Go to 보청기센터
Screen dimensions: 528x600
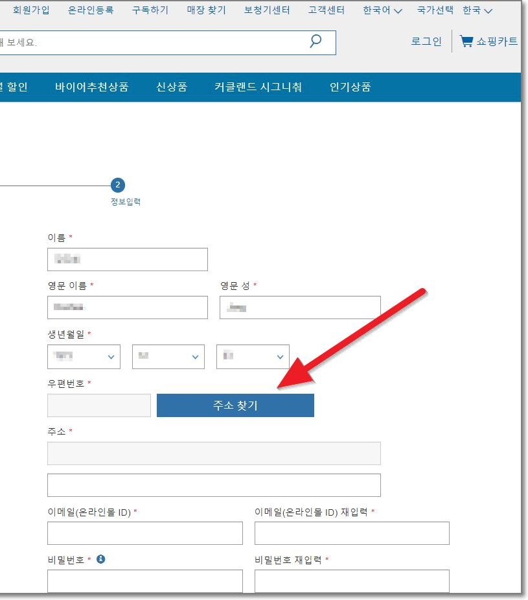coord(267,10)
